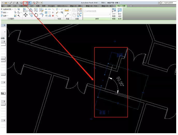Click Override Graphics paintbrush icon
The image size is (178, 135).
(57, 12)
